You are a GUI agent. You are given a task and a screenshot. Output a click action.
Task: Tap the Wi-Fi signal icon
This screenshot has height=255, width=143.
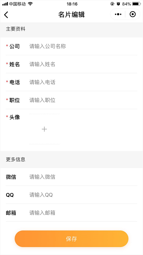tap(30, 4)
